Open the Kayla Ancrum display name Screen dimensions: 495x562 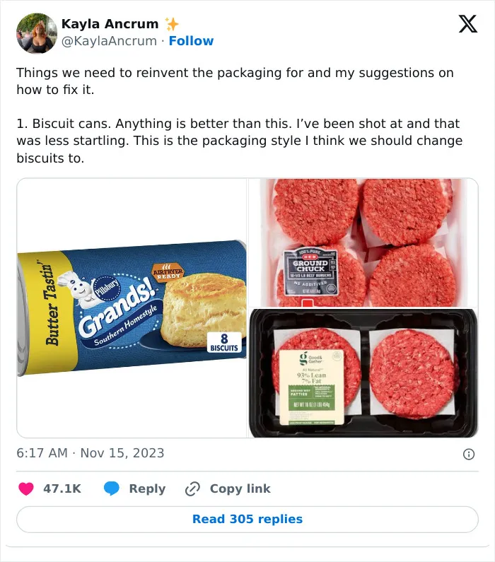tap(110, 23)
